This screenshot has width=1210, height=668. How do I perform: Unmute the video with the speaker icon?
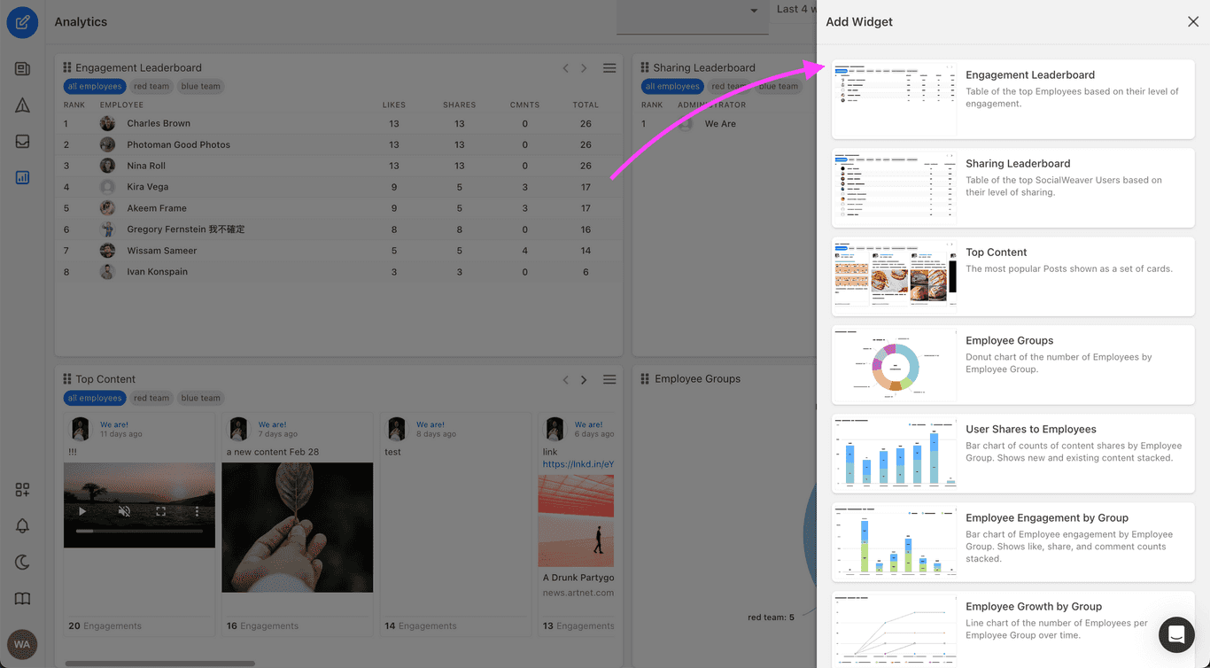pyautogui.click(x=125, y=511)
